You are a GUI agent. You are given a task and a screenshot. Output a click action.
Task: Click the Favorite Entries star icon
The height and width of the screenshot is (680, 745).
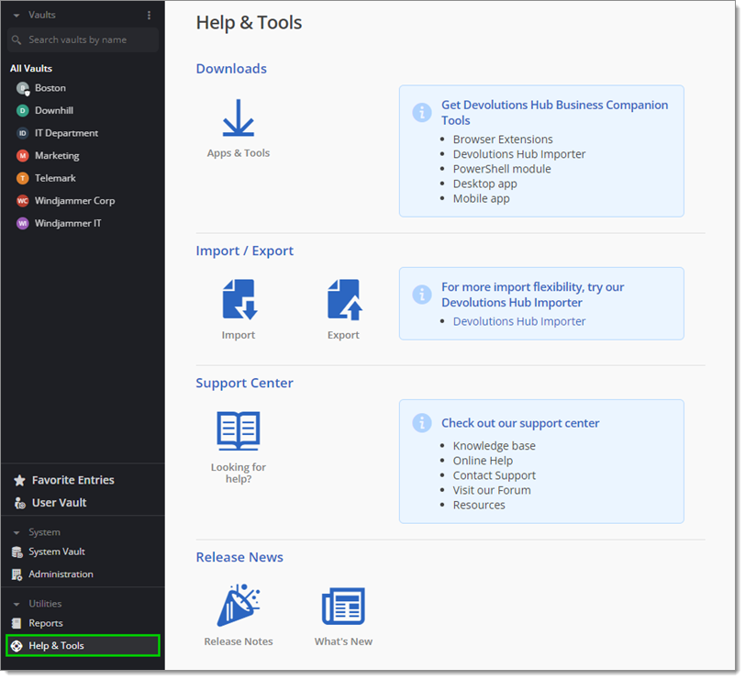(x=19, y=480)
